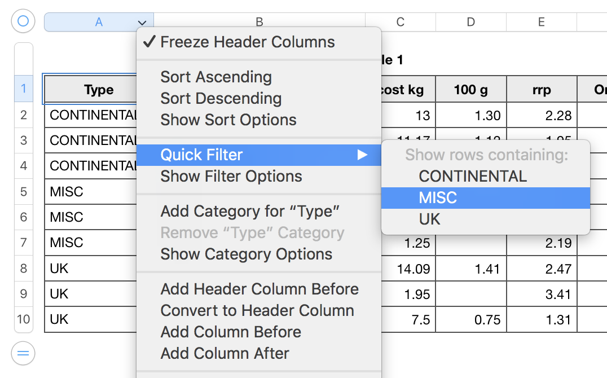The image size is (607, 378).
Task: Select column D header
Action: point(471,23)
